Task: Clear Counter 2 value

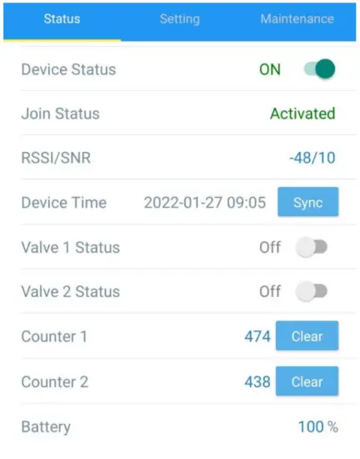Action: click(x=307, y=381)
